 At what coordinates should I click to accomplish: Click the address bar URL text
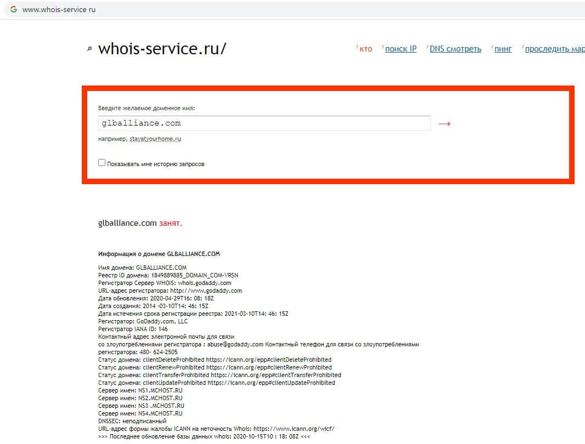coord(59,10)
